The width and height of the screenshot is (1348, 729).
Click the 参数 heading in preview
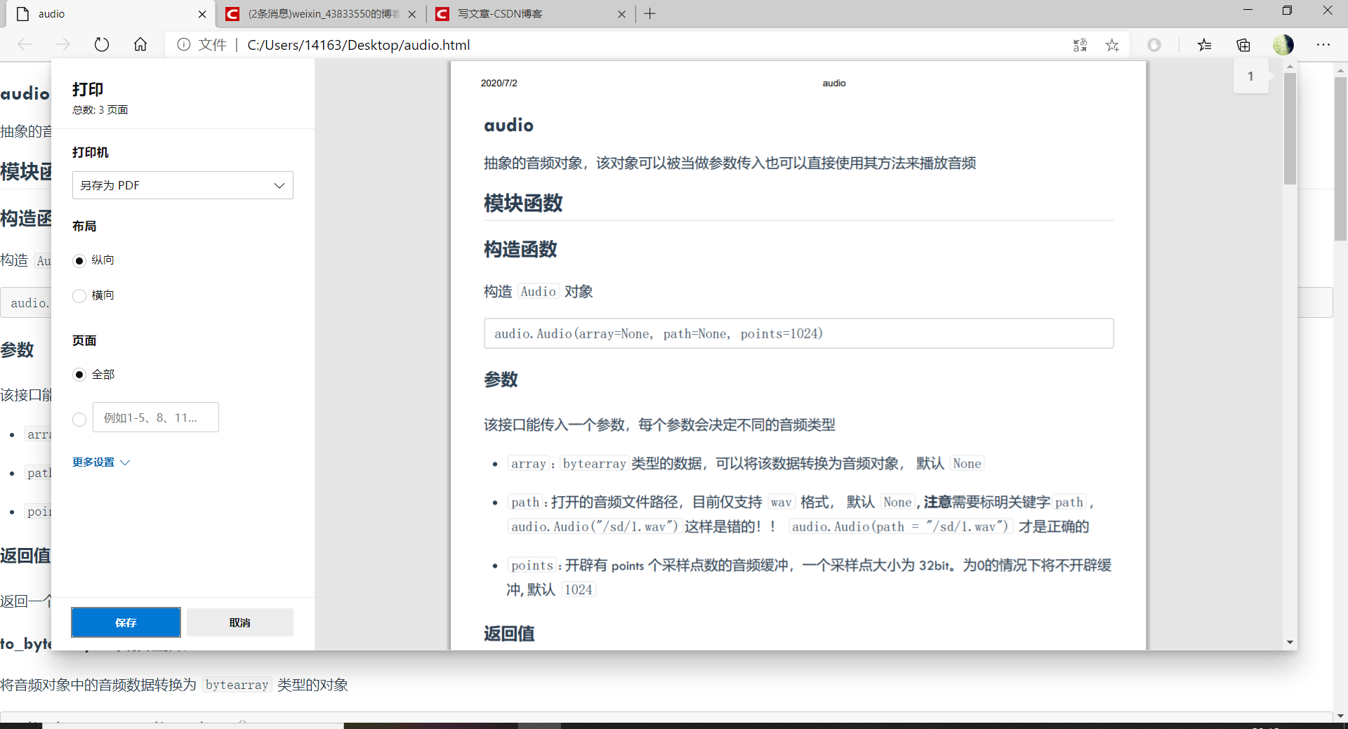[x=501, y=380]
